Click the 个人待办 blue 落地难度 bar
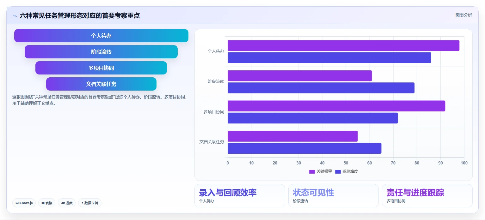Image resolution: width=485 pixels, height=220 pixels. tap(329, 57)
